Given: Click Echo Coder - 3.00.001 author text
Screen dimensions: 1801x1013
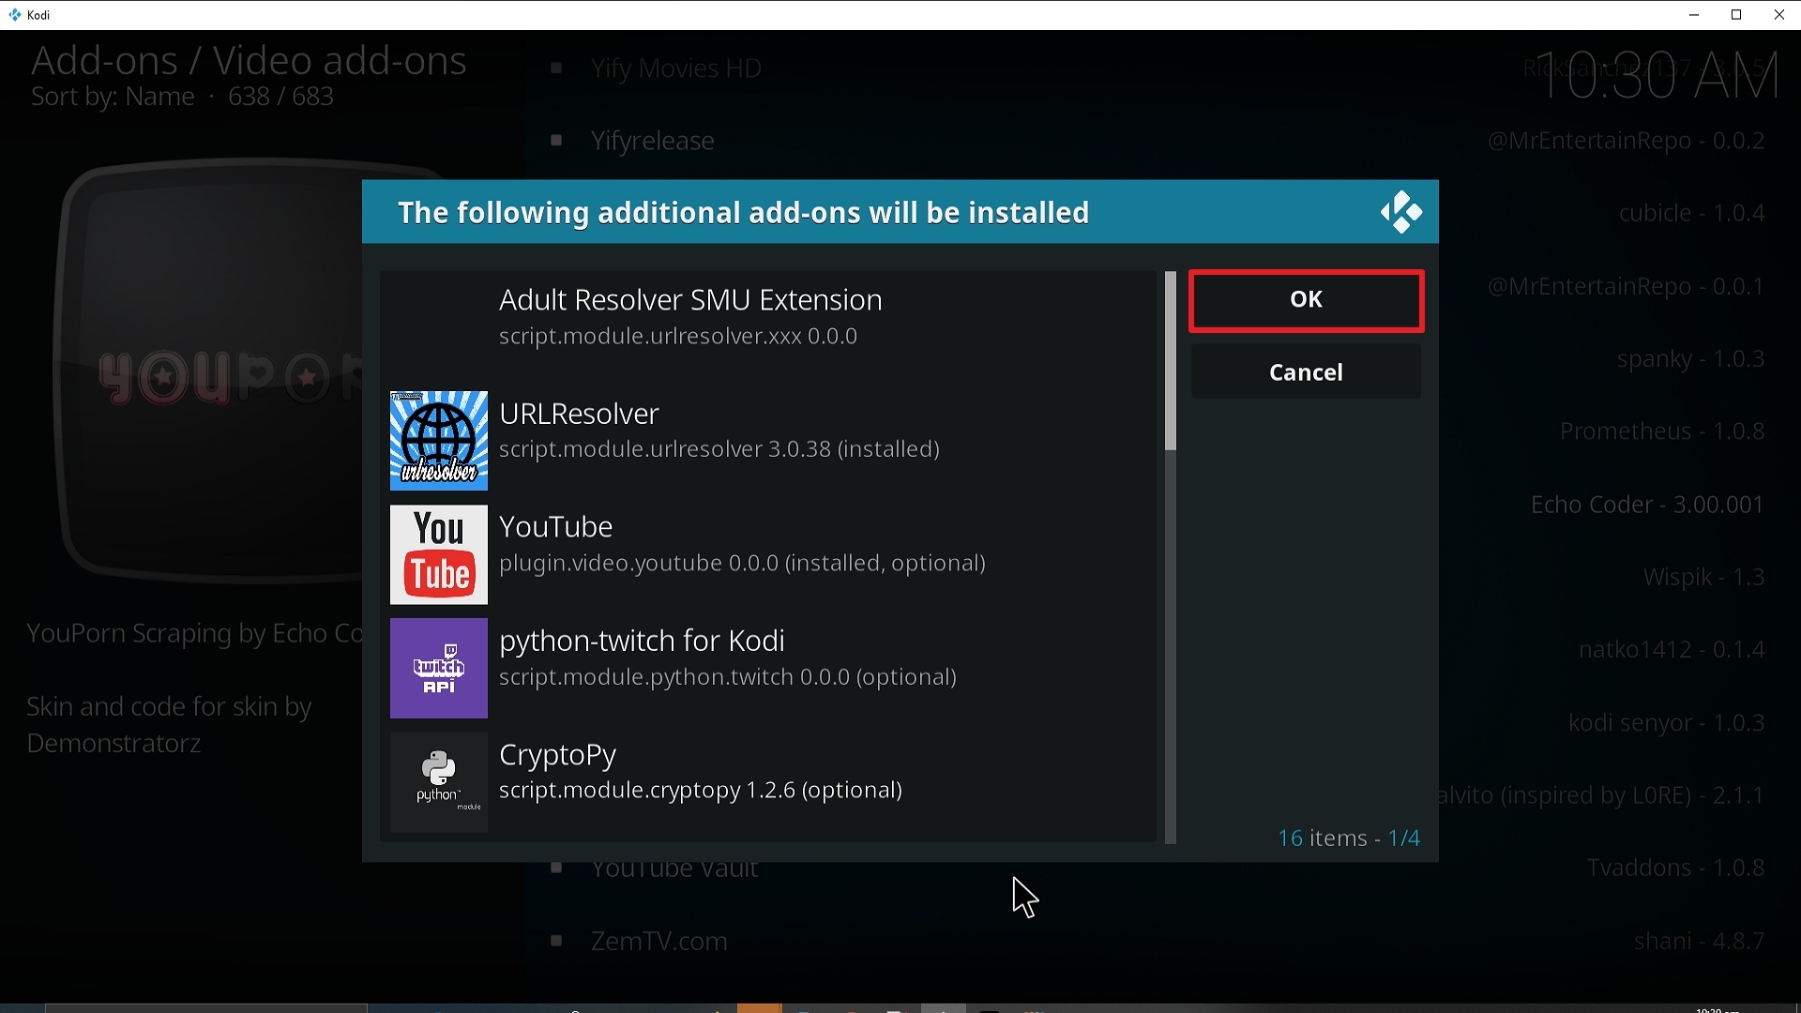Looking at the screenshot, I should click(x=1647, y=505).
